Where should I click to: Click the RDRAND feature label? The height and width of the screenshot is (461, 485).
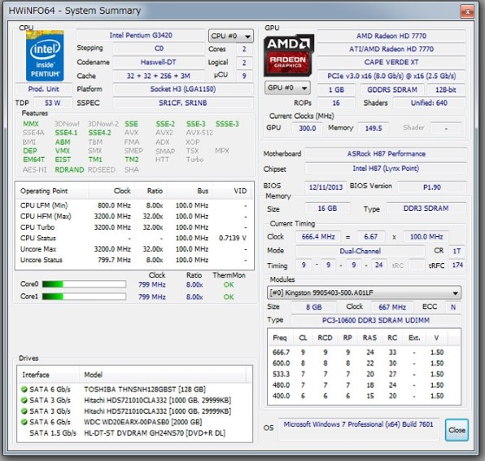(69, 169)
